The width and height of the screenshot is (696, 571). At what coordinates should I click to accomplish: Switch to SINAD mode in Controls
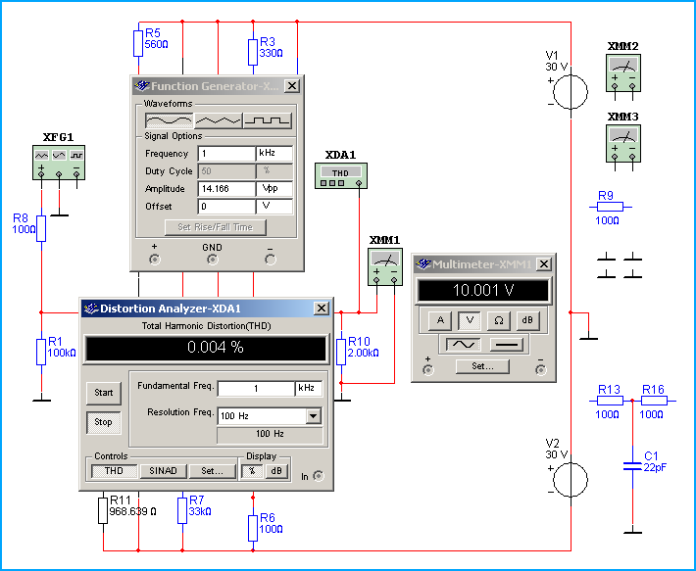click(163, 471)
